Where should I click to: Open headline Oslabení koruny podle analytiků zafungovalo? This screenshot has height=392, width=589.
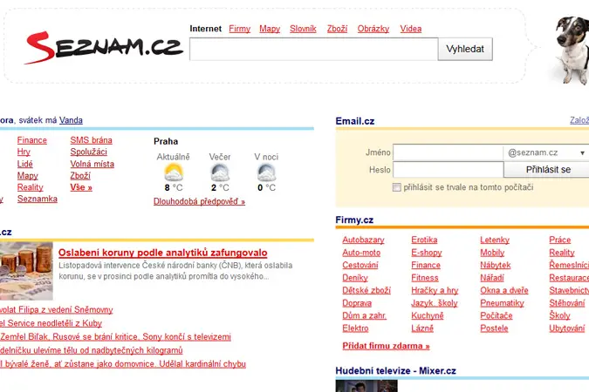[162, 253]
